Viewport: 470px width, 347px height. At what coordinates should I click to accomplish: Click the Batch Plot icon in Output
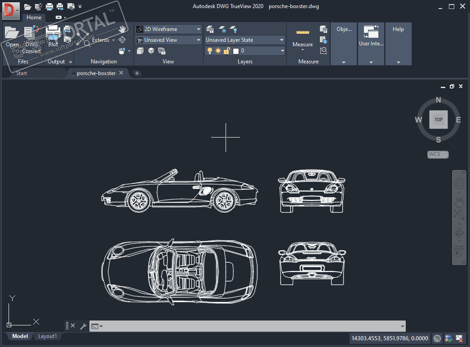tap(68, 29)
